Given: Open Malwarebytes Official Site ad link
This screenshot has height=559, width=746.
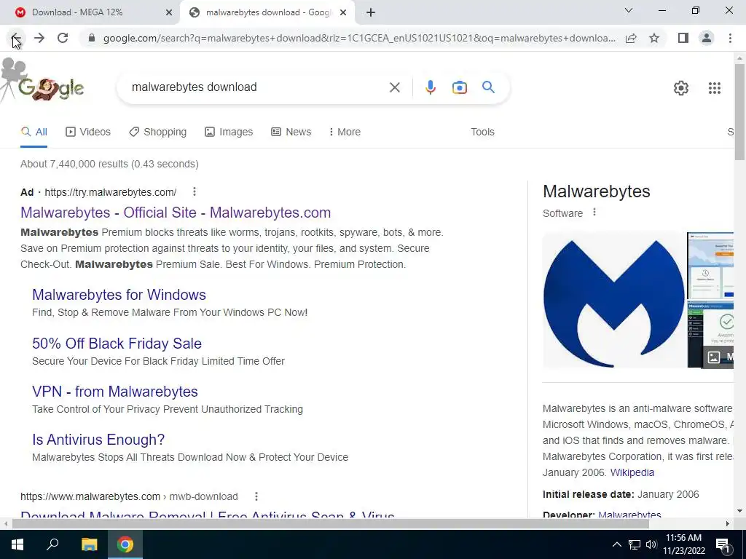Looking at the screenshot, I should (176, 213).
